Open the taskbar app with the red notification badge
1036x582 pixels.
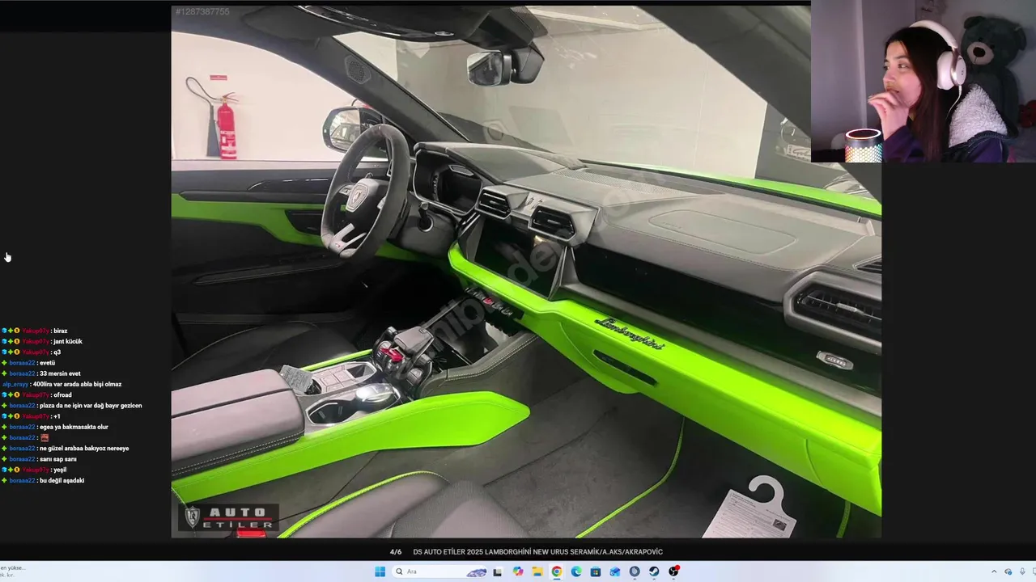pyautogui.click(x=673, y=571)
